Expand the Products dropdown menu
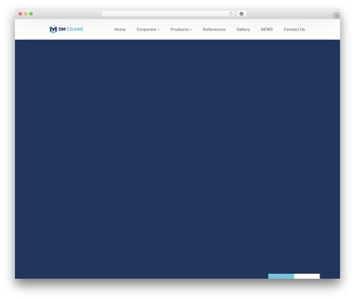Image resolution: width=355 pixels, height=300 pixels. tap(181, 29)
